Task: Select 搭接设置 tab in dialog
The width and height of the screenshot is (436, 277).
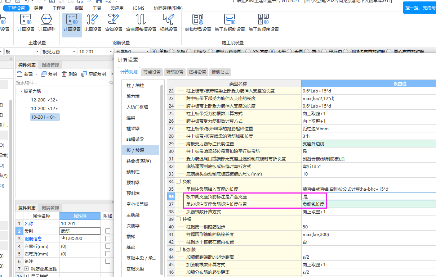Action: click(197, 72)
